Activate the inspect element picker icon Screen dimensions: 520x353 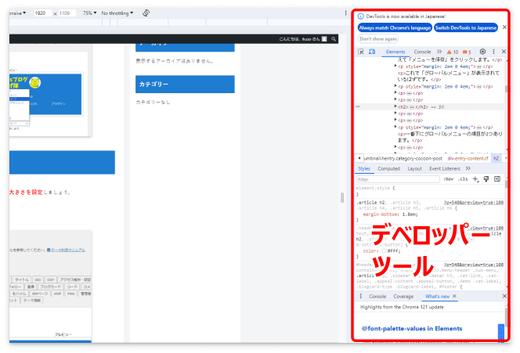(361, 52)
